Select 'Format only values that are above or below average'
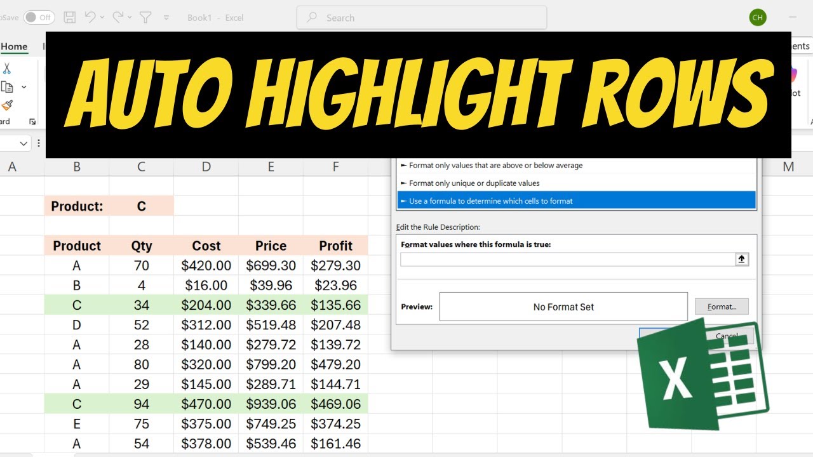Image resolution: width=813 pixels, height=457 pixels. coord(577,166)
